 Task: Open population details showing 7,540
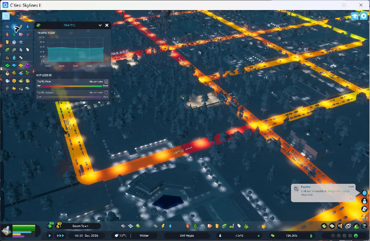click(x=239, y=235)
